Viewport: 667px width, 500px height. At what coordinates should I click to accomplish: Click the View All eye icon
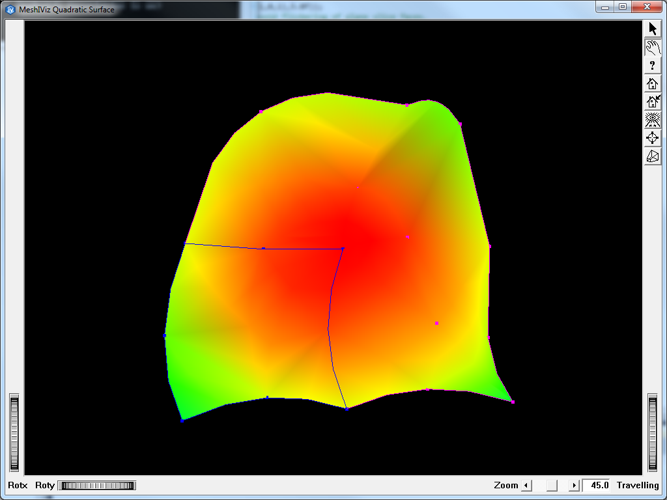coord(652,120)
